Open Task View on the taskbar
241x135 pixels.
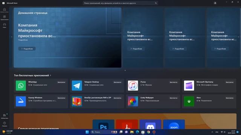pyautogui.click(x=121, y=132)
